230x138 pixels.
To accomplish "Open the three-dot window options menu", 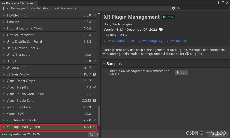I will tap(218, 3).
